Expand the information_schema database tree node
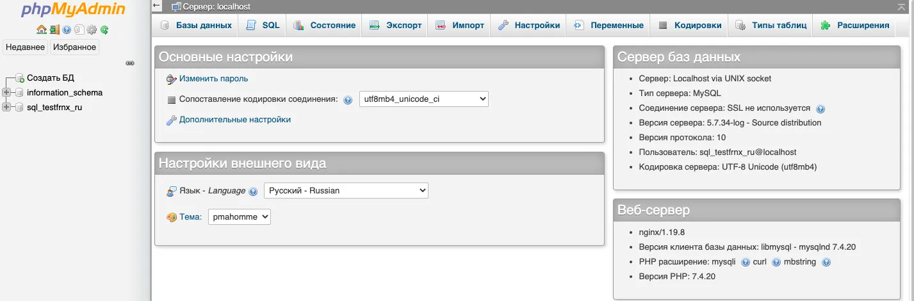Screen dimensions: 914x301 coord(7,92)
